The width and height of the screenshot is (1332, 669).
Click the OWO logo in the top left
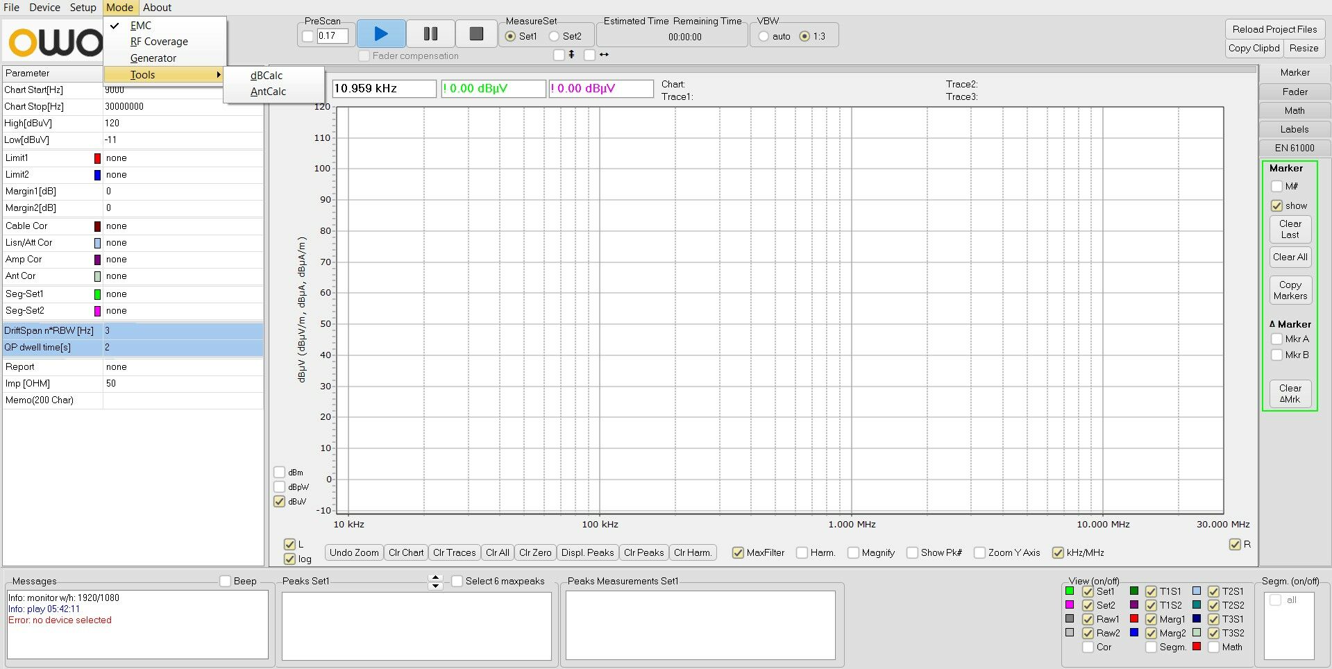(x=52, y=42)
